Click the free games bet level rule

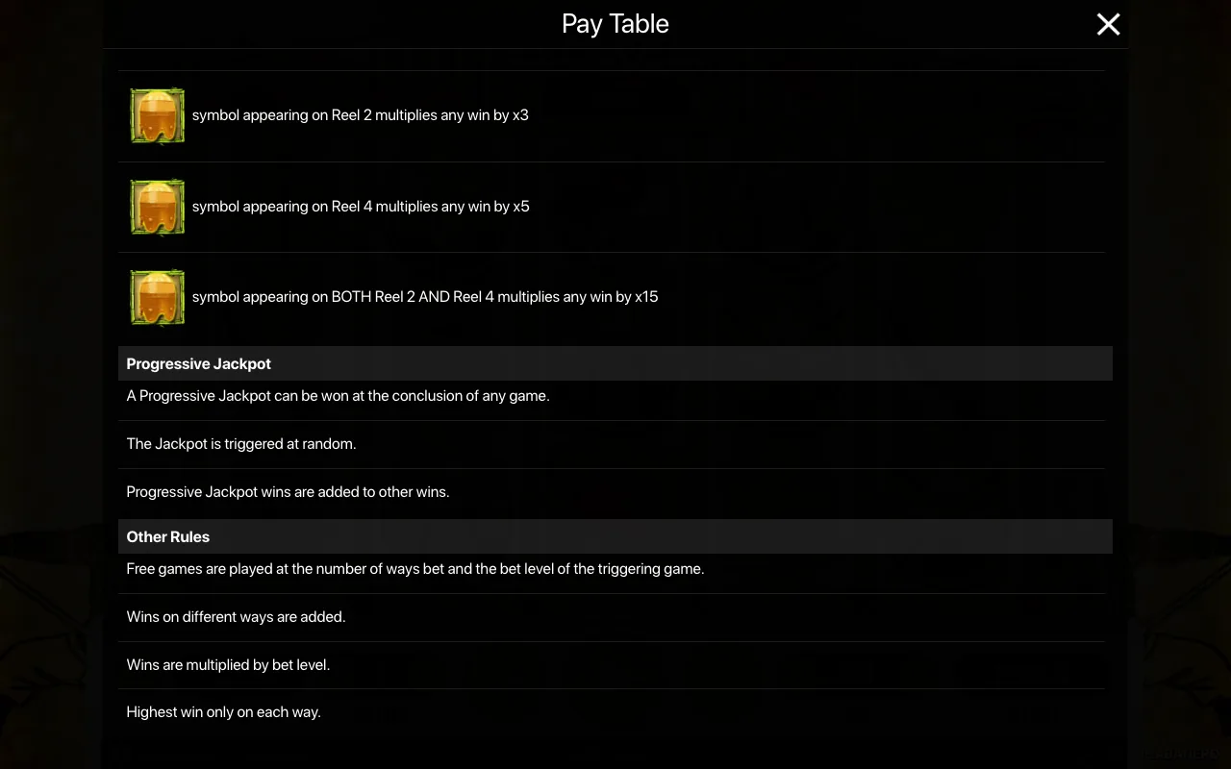point(415,569)
